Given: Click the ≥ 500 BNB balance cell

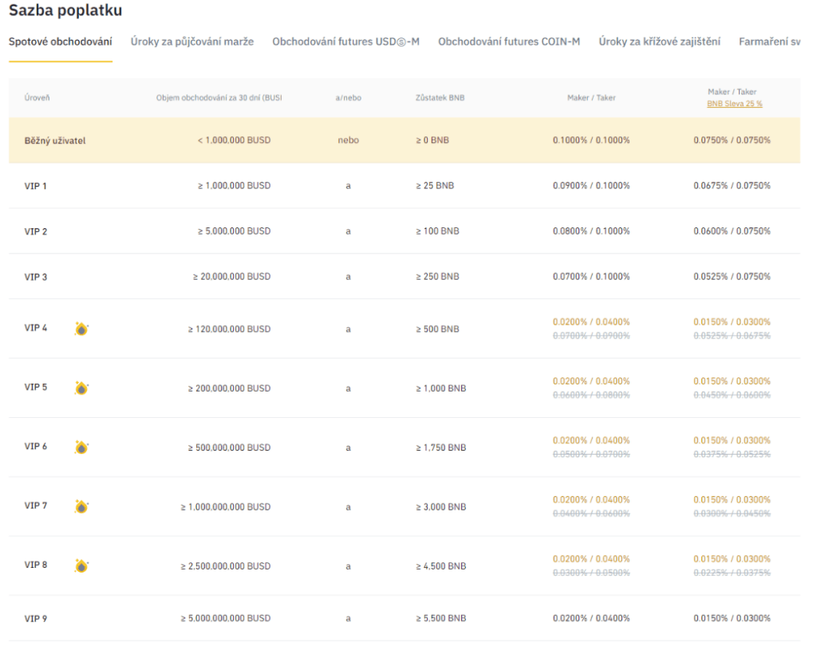Looking at the screenshot, I should [437, 329].
